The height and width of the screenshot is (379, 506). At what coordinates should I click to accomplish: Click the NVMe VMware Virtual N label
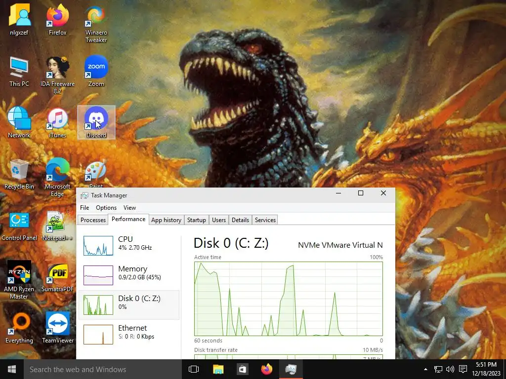340,245
